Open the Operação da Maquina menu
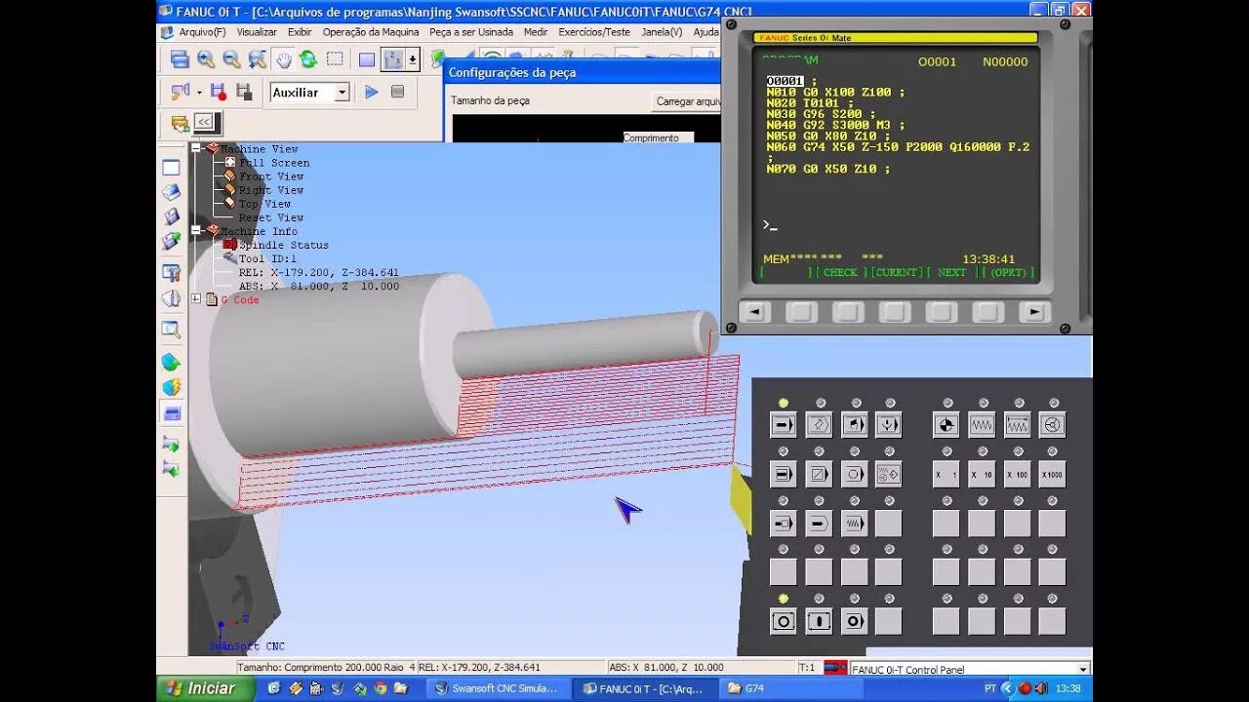The width and height of the screenshot is (1249, 702). coord(371,32)
